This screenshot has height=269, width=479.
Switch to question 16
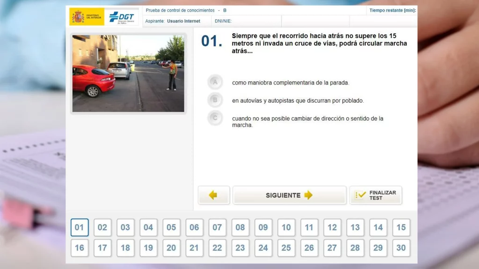click(80, 248)
